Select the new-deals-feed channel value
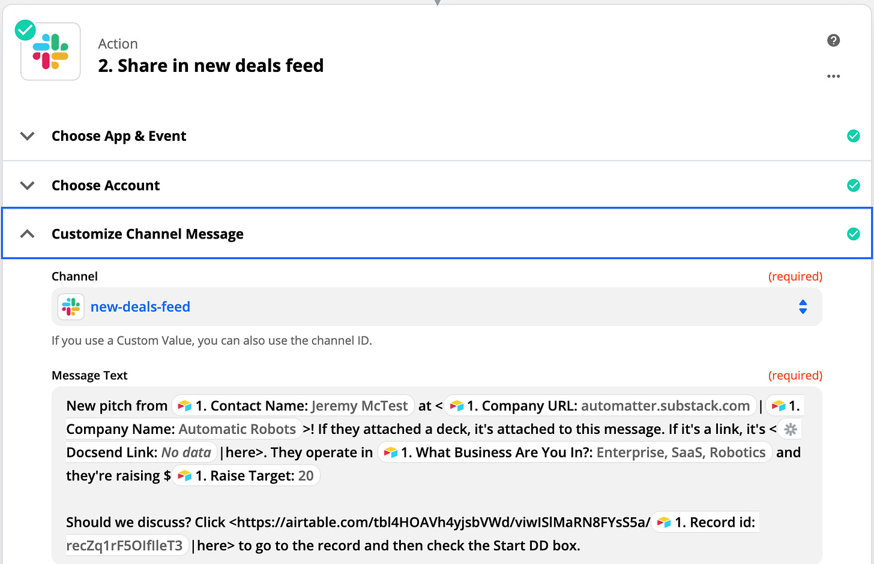Image resolution: width=874 pixels, height=564 pixels. click(x=140, y=307)
